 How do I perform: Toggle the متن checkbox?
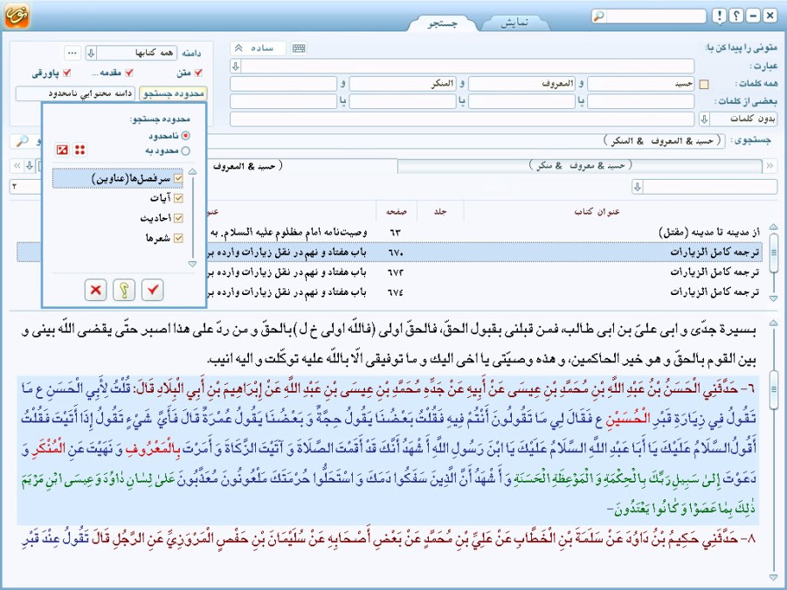pyautogui.click(x=197, y=72)
